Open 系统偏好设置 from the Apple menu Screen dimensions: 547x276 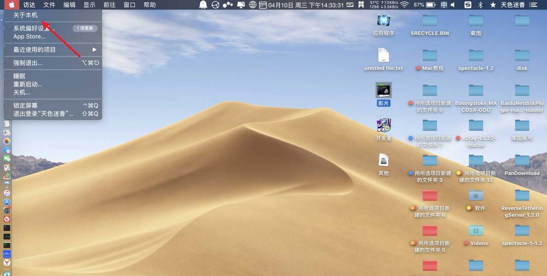(33, 28)
